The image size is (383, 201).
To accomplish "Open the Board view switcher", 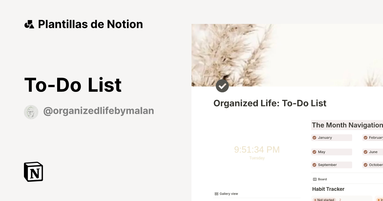I will [320, 179].
